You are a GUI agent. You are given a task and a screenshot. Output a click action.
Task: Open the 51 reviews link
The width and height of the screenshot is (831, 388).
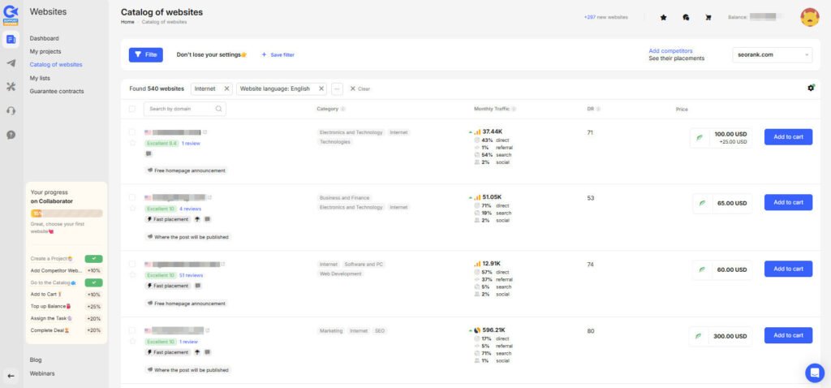coord(191,275)
